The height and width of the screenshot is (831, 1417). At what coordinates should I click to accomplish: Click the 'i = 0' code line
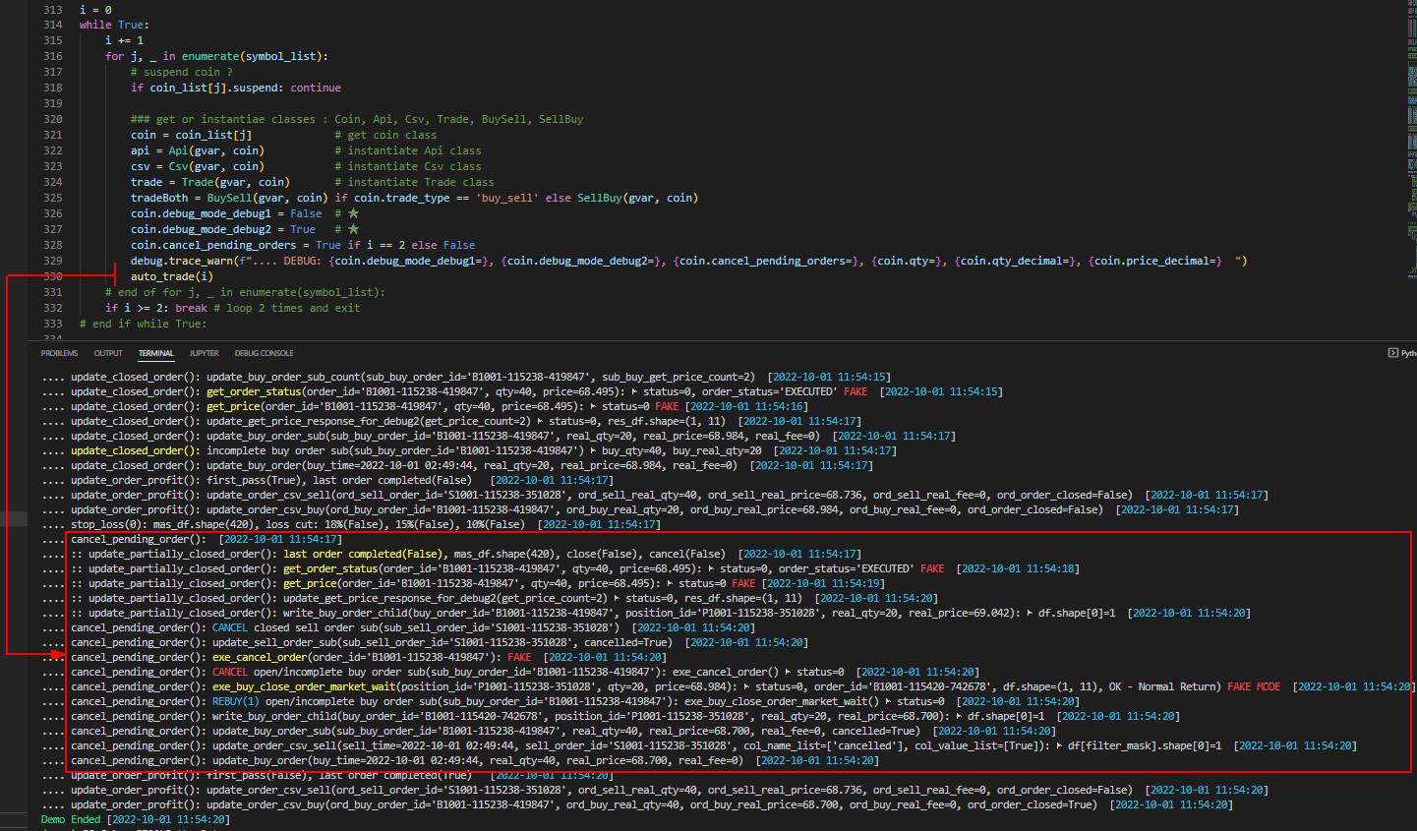(x=95, y=9)
